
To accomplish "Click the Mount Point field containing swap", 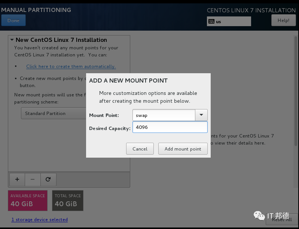I will point(164,115).
